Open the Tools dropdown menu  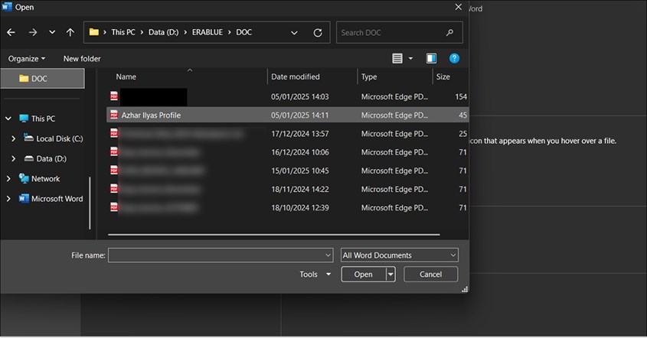click(315, 275)
